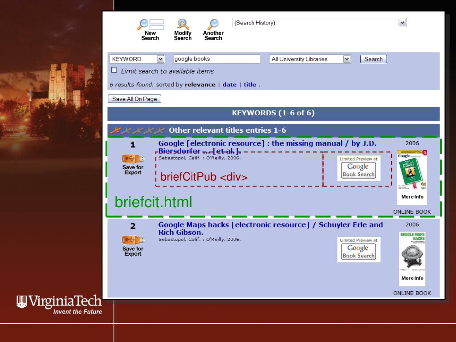Screen dimensions: 456x342
Task: Click the ONLINE BOOK label of result 1
Action: (412, 212)
